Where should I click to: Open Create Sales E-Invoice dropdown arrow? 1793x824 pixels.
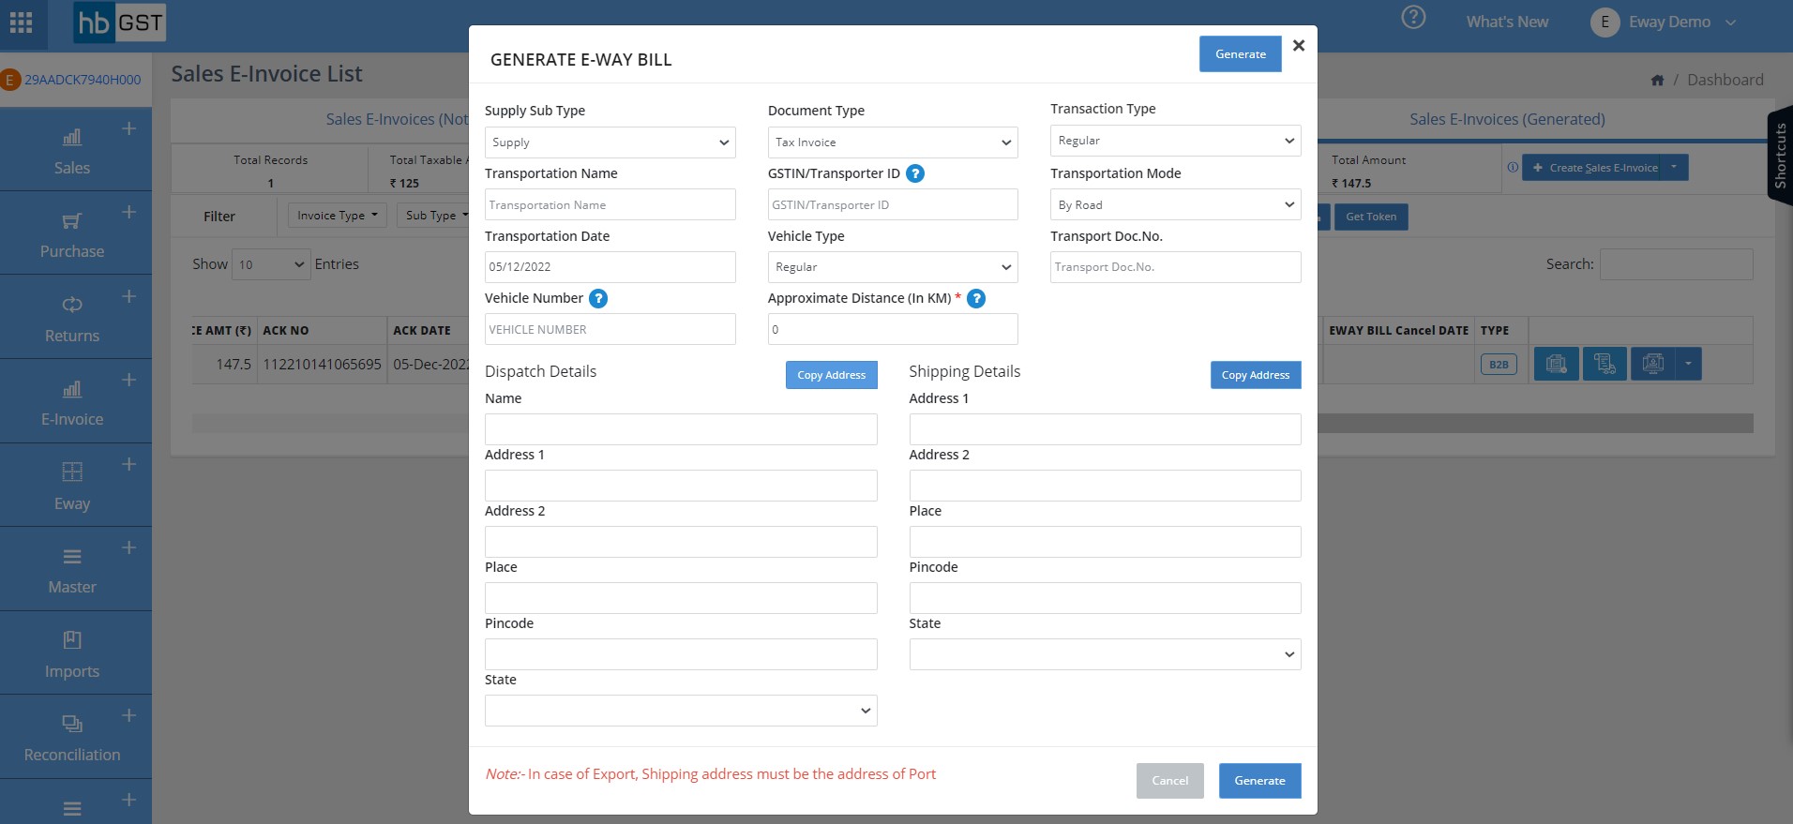1676,168
